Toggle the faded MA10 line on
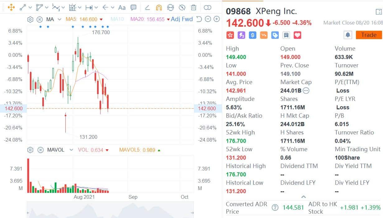The image size is (383, 218). pos(117,19)
